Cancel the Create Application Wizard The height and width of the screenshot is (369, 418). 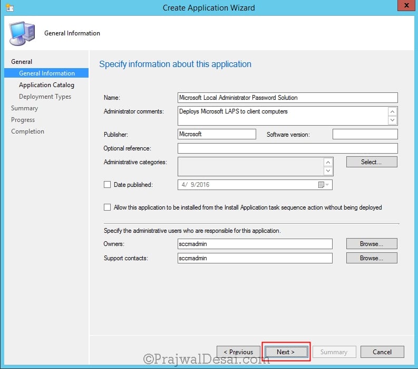382,352
